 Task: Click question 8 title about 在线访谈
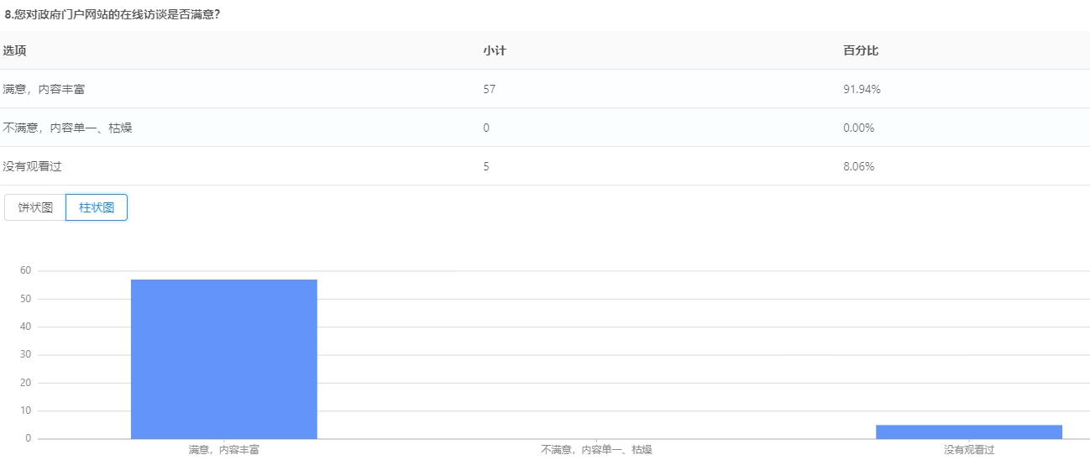[113, 14]
